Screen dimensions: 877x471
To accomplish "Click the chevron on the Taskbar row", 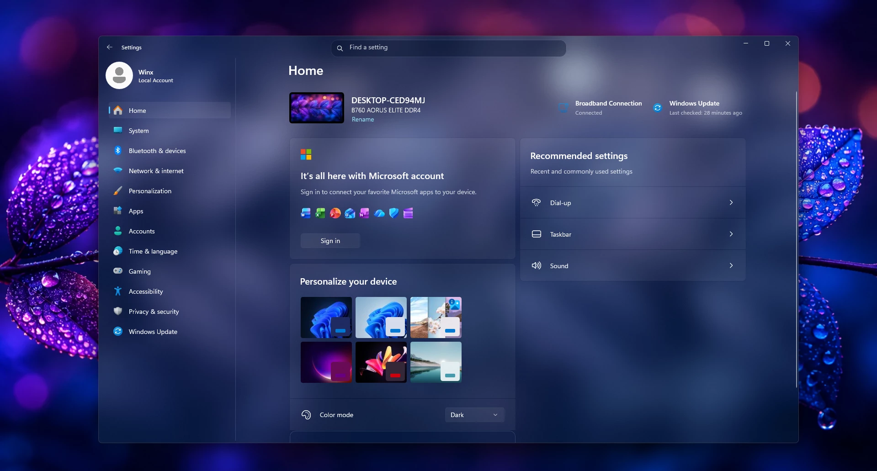I will [x=731, y=234].
